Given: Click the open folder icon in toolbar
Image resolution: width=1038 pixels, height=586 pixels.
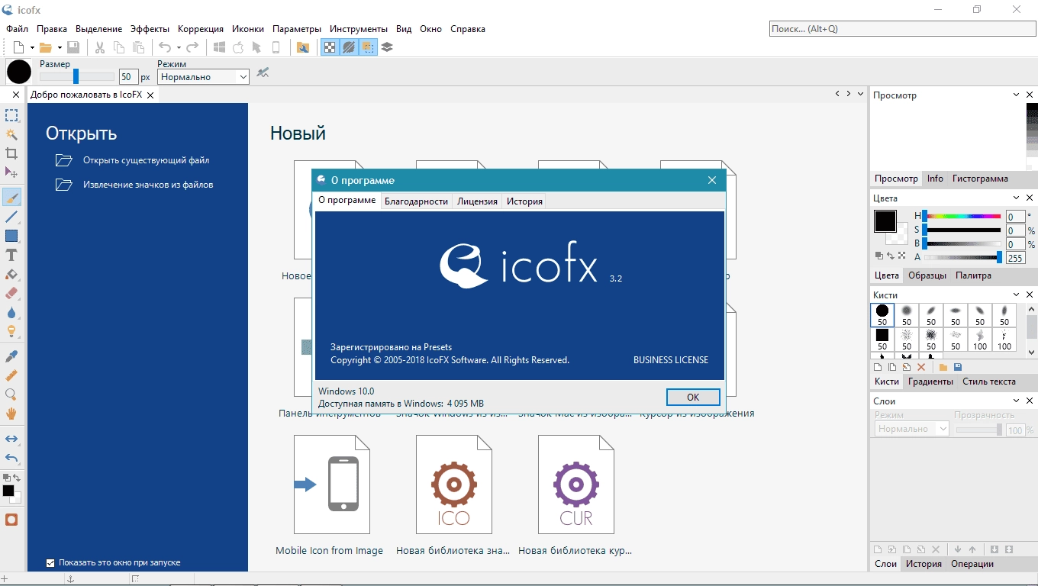Looking at the screenshot, I should point(46,47).
